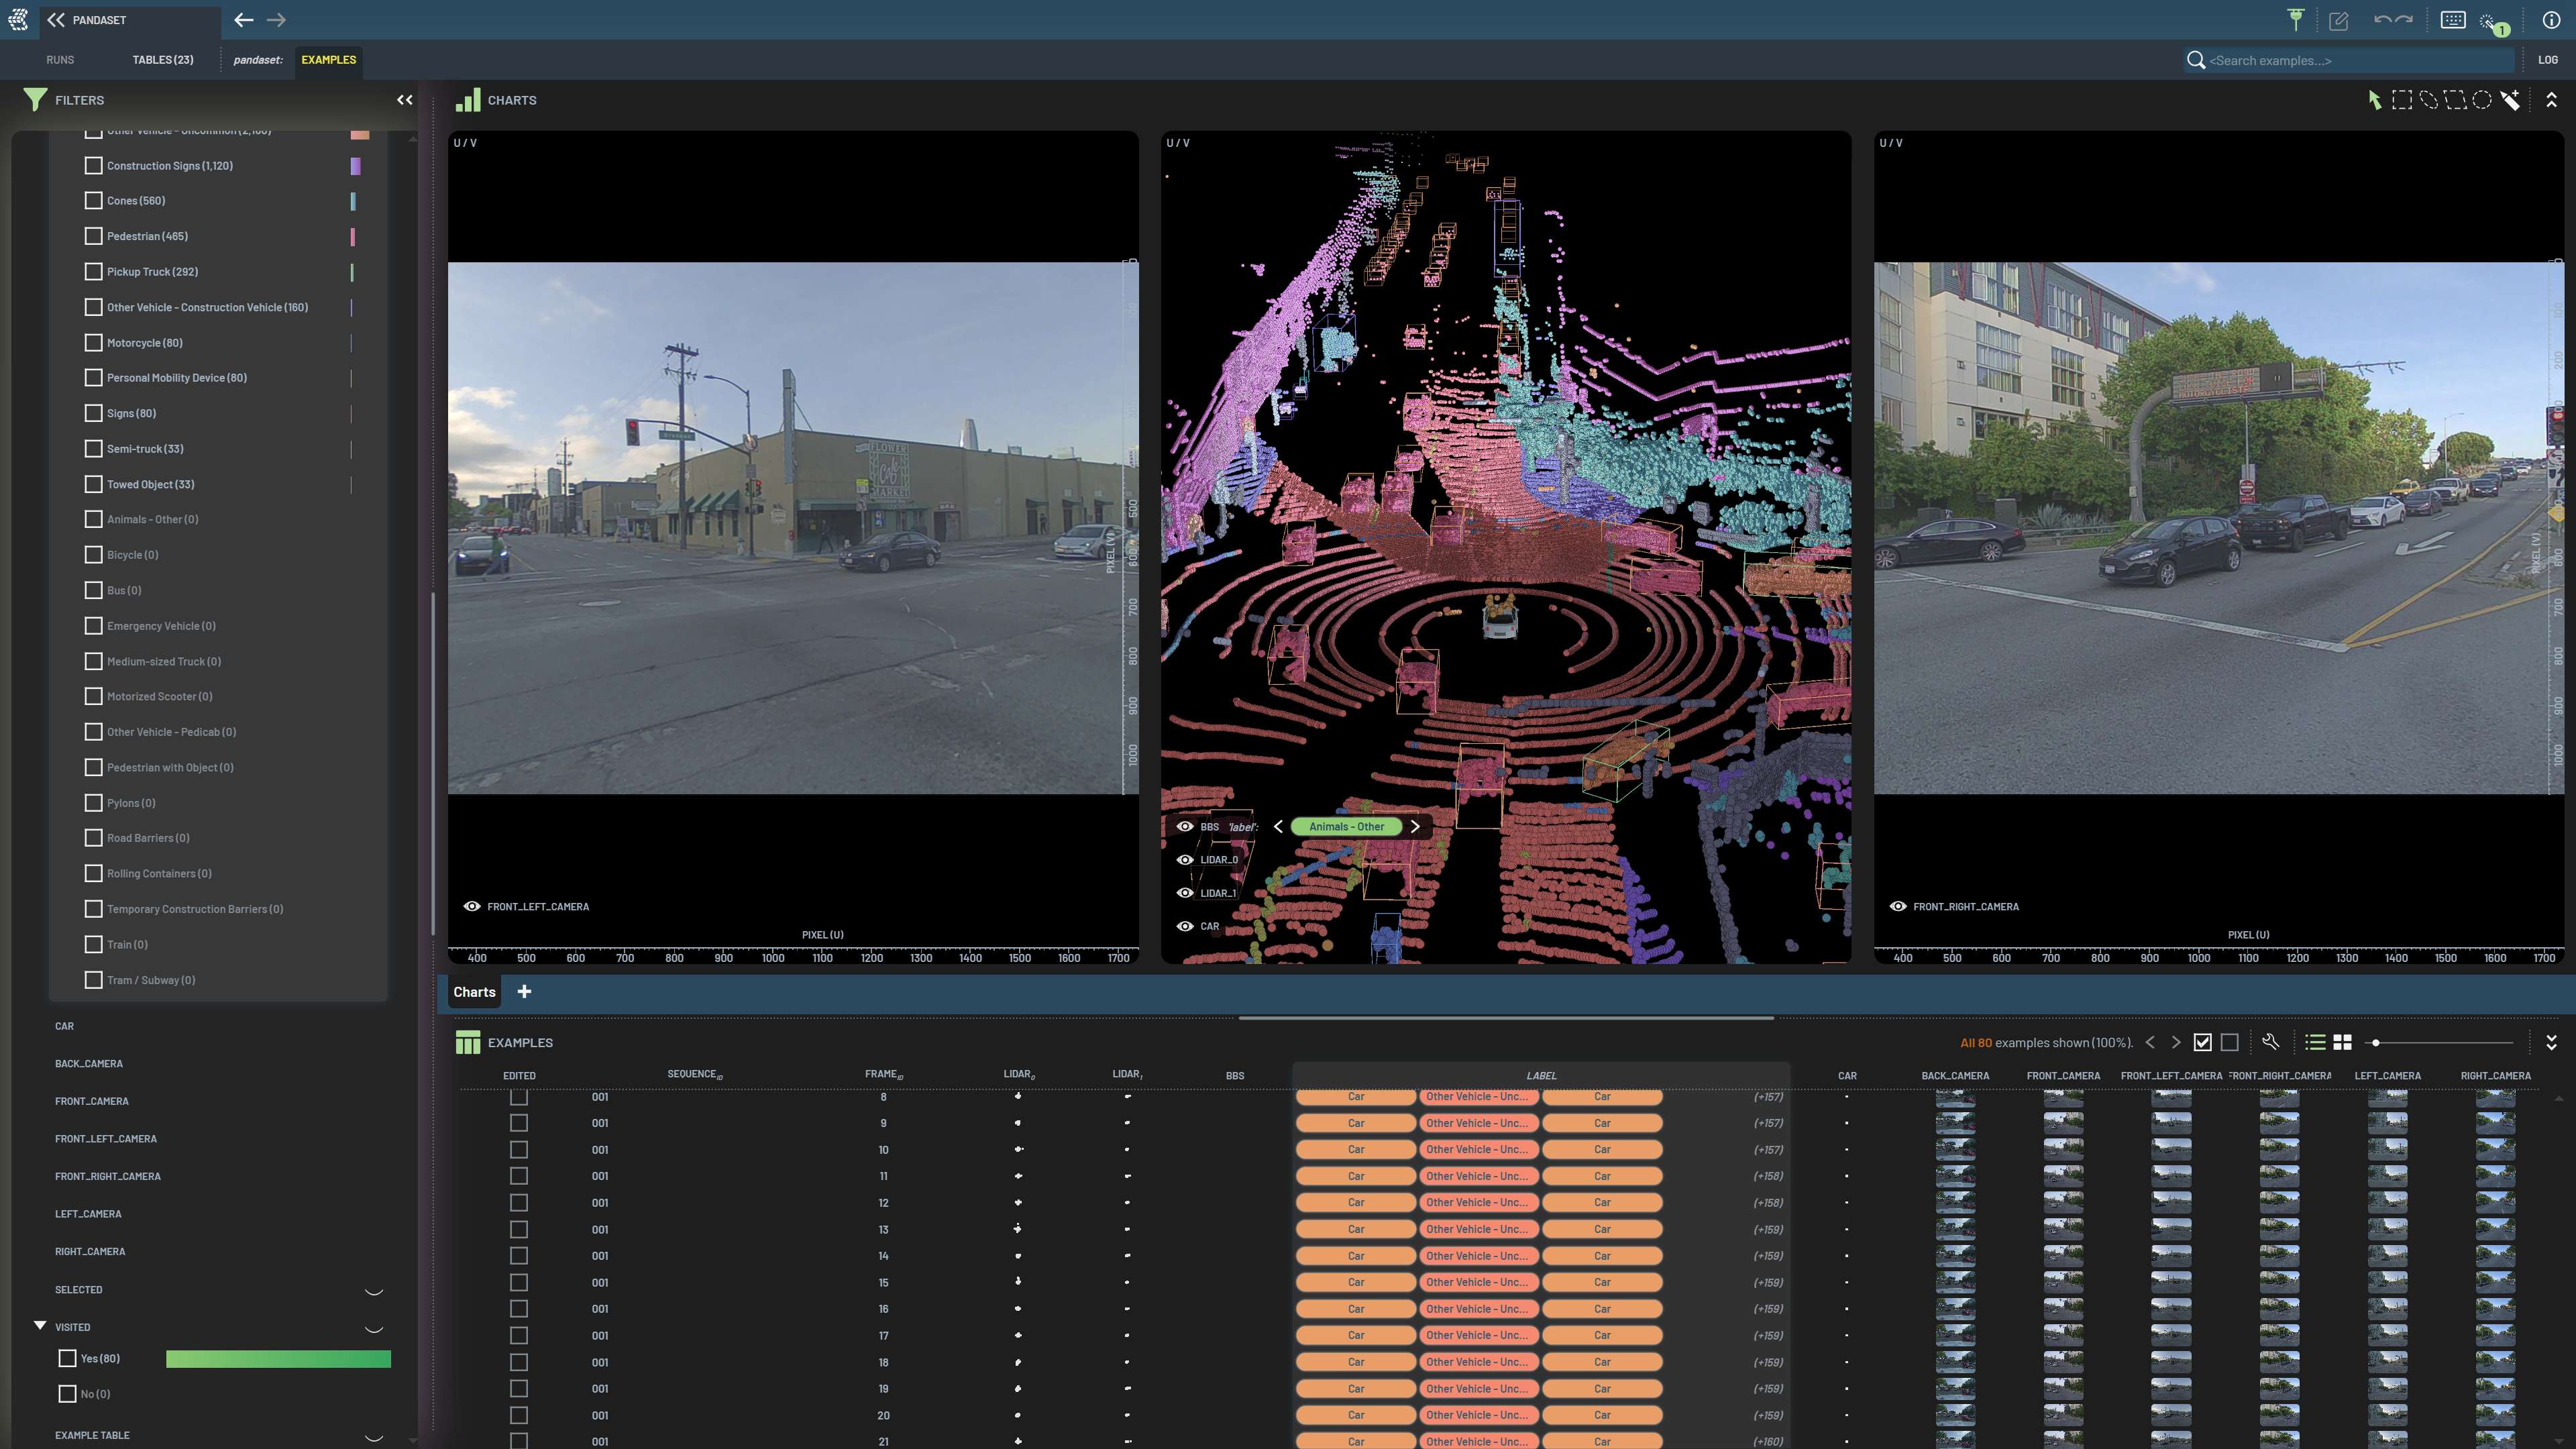
Task: Open the keyboard shortcuts icon
Action: [2452, 20]
